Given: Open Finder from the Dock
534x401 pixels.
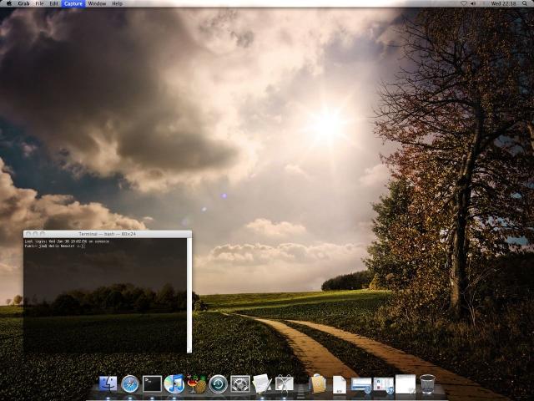Looking at the screenshot, I should (x=108, y=384).
